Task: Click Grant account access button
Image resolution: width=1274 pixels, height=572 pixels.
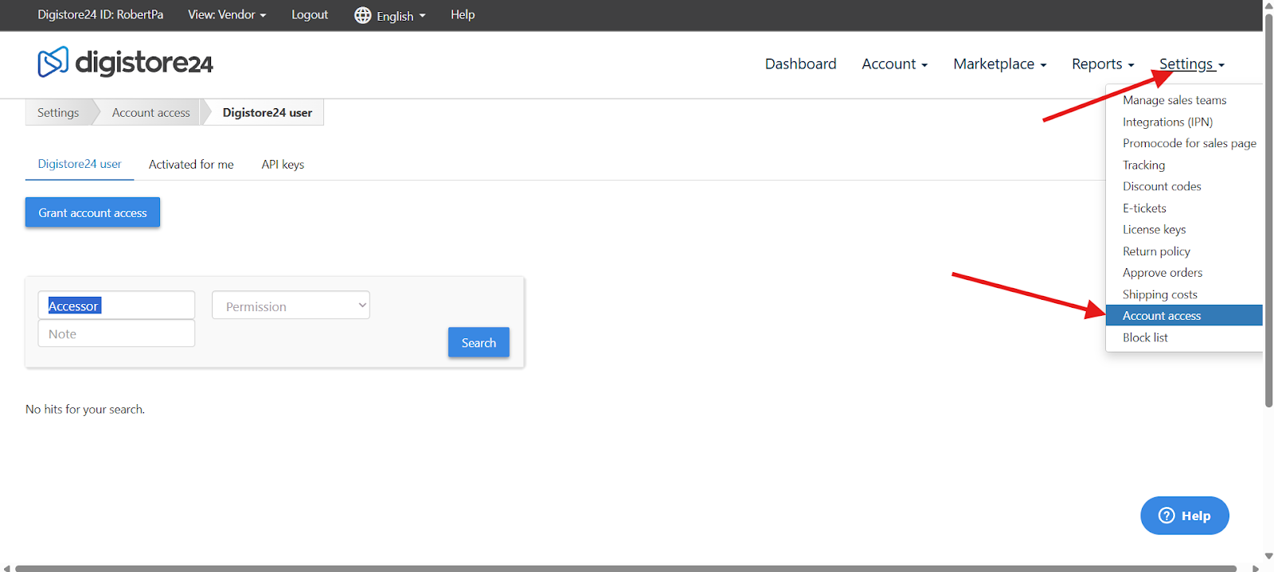Action: [92, 212]
